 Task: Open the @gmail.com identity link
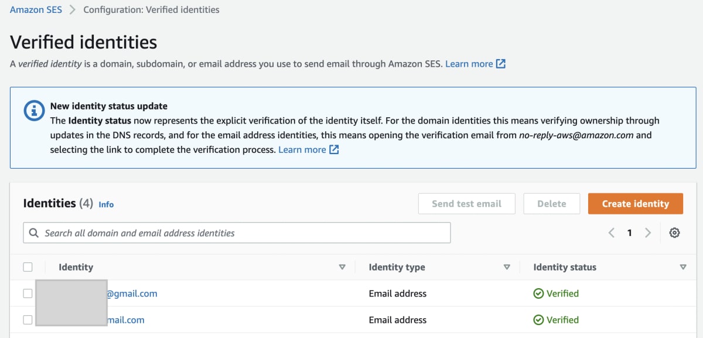tap(131, 293)
